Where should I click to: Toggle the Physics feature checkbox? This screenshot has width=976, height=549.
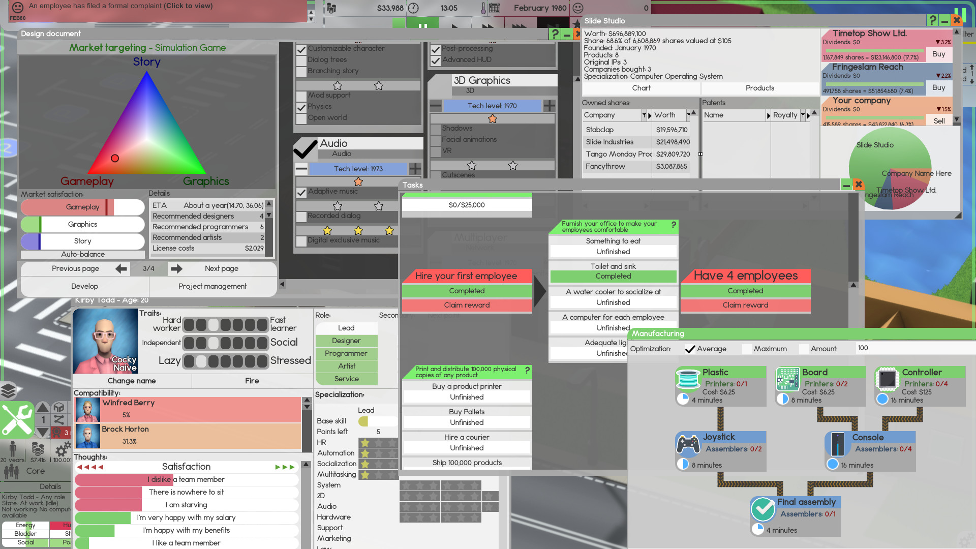click(x=301, y=107)
